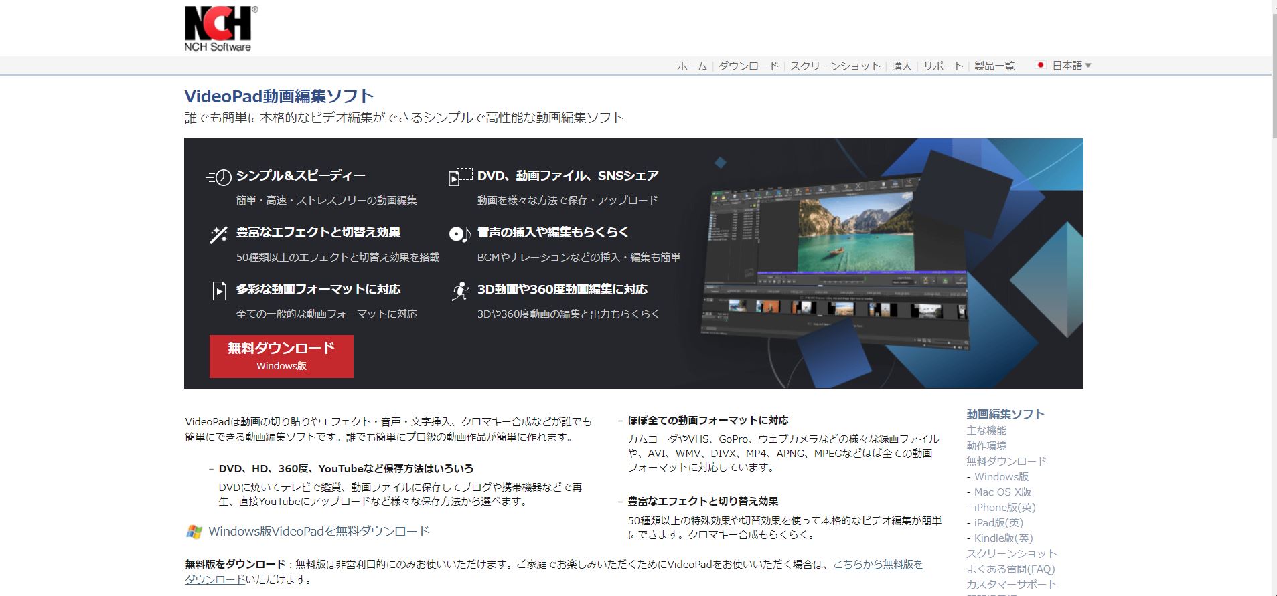This screenshot has width=1277, height=596.
Task: Click Windows版VideoPadを無料ダウンロード link
Action: tap(319, 532)
